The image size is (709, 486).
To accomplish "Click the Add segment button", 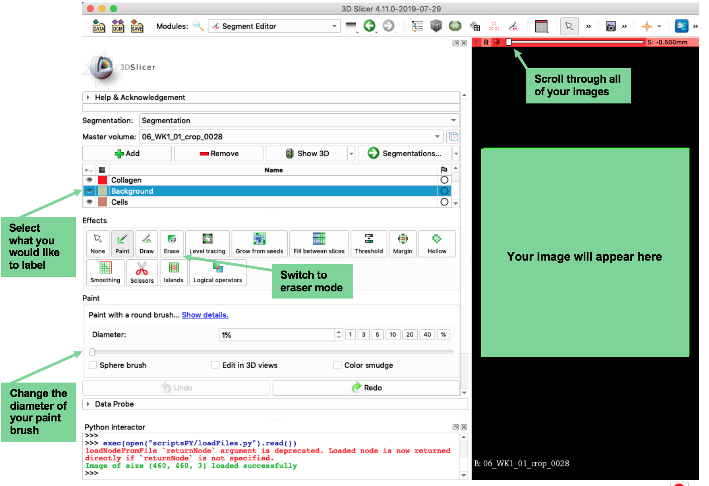I will [127, 154].
